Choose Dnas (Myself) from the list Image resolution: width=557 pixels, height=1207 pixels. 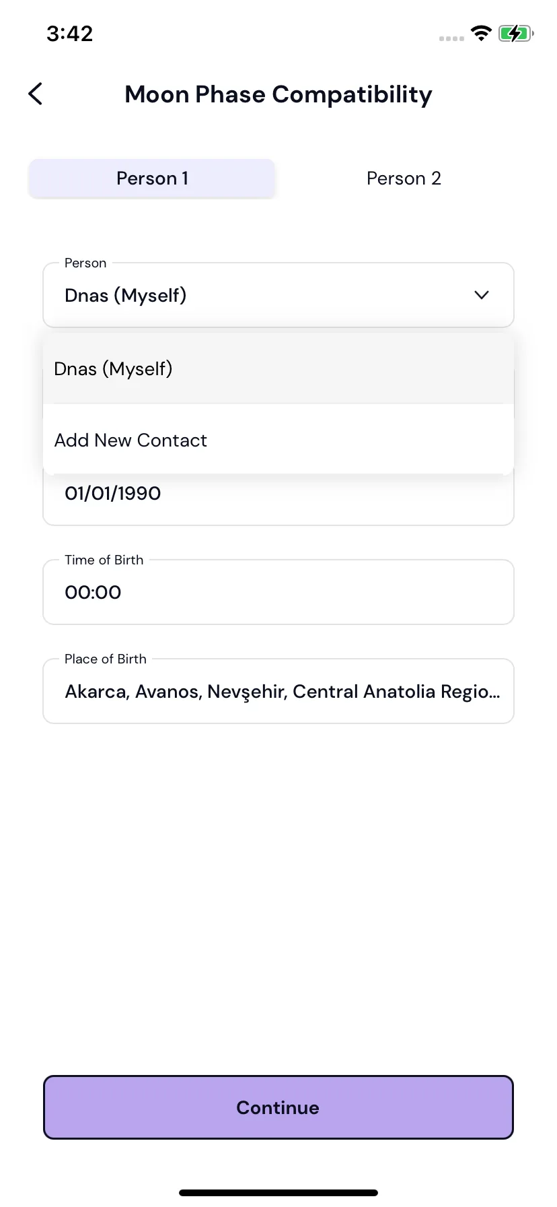click(278, 368)
